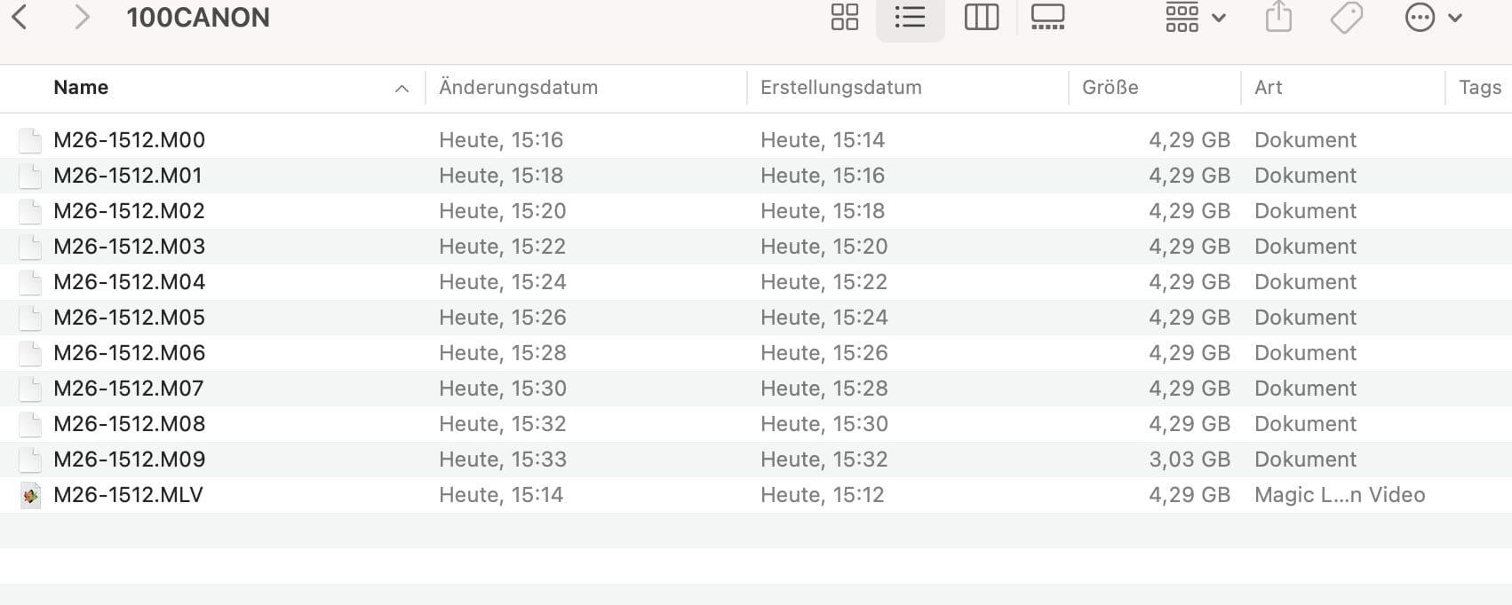Open the group-by options dropdown
The height and width of the screenshot is (605, 1512).
click(1195, 17)
